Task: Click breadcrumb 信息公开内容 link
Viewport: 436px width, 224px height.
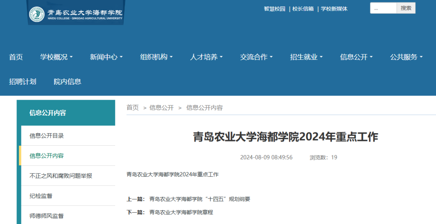Action: tap(204, 107)
